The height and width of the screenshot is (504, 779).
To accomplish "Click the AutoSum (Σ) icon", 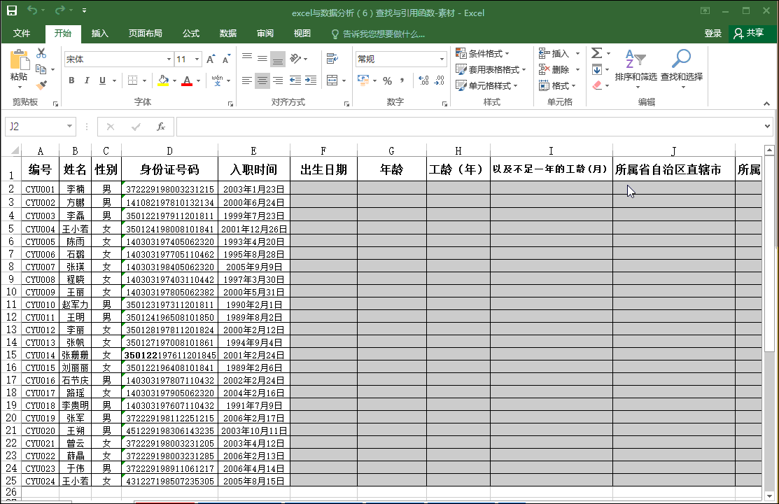I will coord(597,52).
